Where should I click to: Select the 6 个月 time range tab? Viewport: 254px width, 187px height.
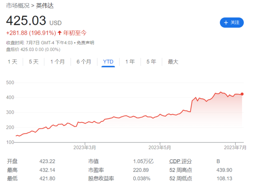[x=84, y=62]
